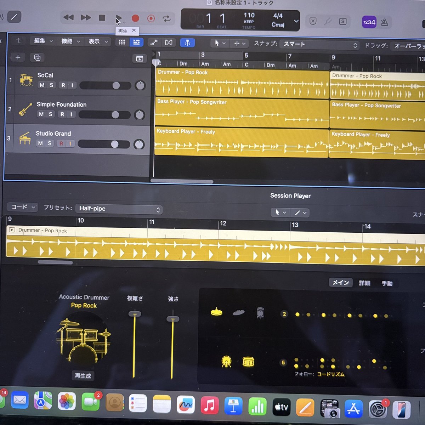425x425 pixels.
Task: Toggle the blue Catch Playhead button
Action: coord(187,43)
